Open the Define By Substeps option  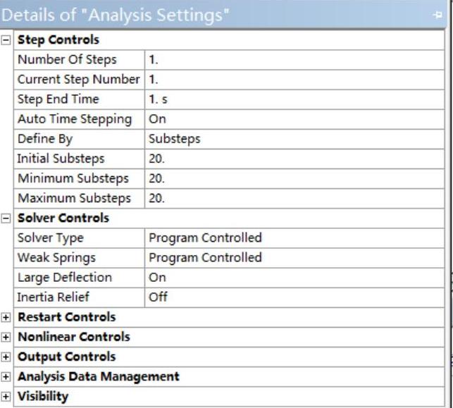point(296,139)
